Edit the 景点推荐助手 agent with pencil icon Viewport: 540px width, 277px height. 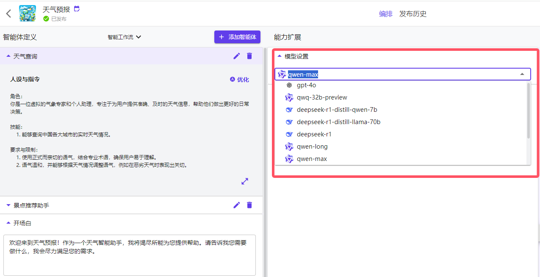click(237, 205)
